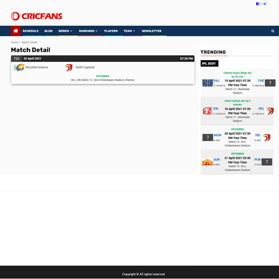Viewport: 279px width, 279px height.
Task: Click the Delhi Capitals logo in match card
Action: [69, 68]
